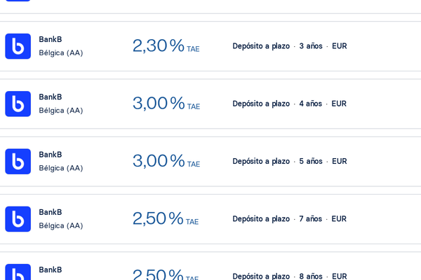Click BankB logo in 3 años row
The width and height of the screenshot is (421, 280).
coord(18,46)
